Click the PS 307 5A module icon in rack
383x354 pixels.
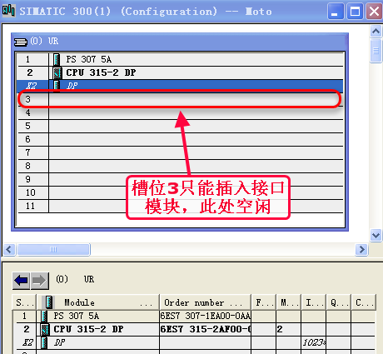[57, 59]
